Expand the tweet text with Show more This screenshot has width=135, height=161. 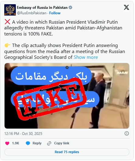(x=86, y=57)
